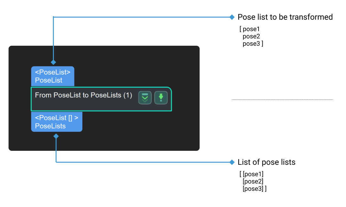Screen dimensions: 346x207
Task: Toggle the continue-run chevron control on the node
Action: tap(144, 98)
